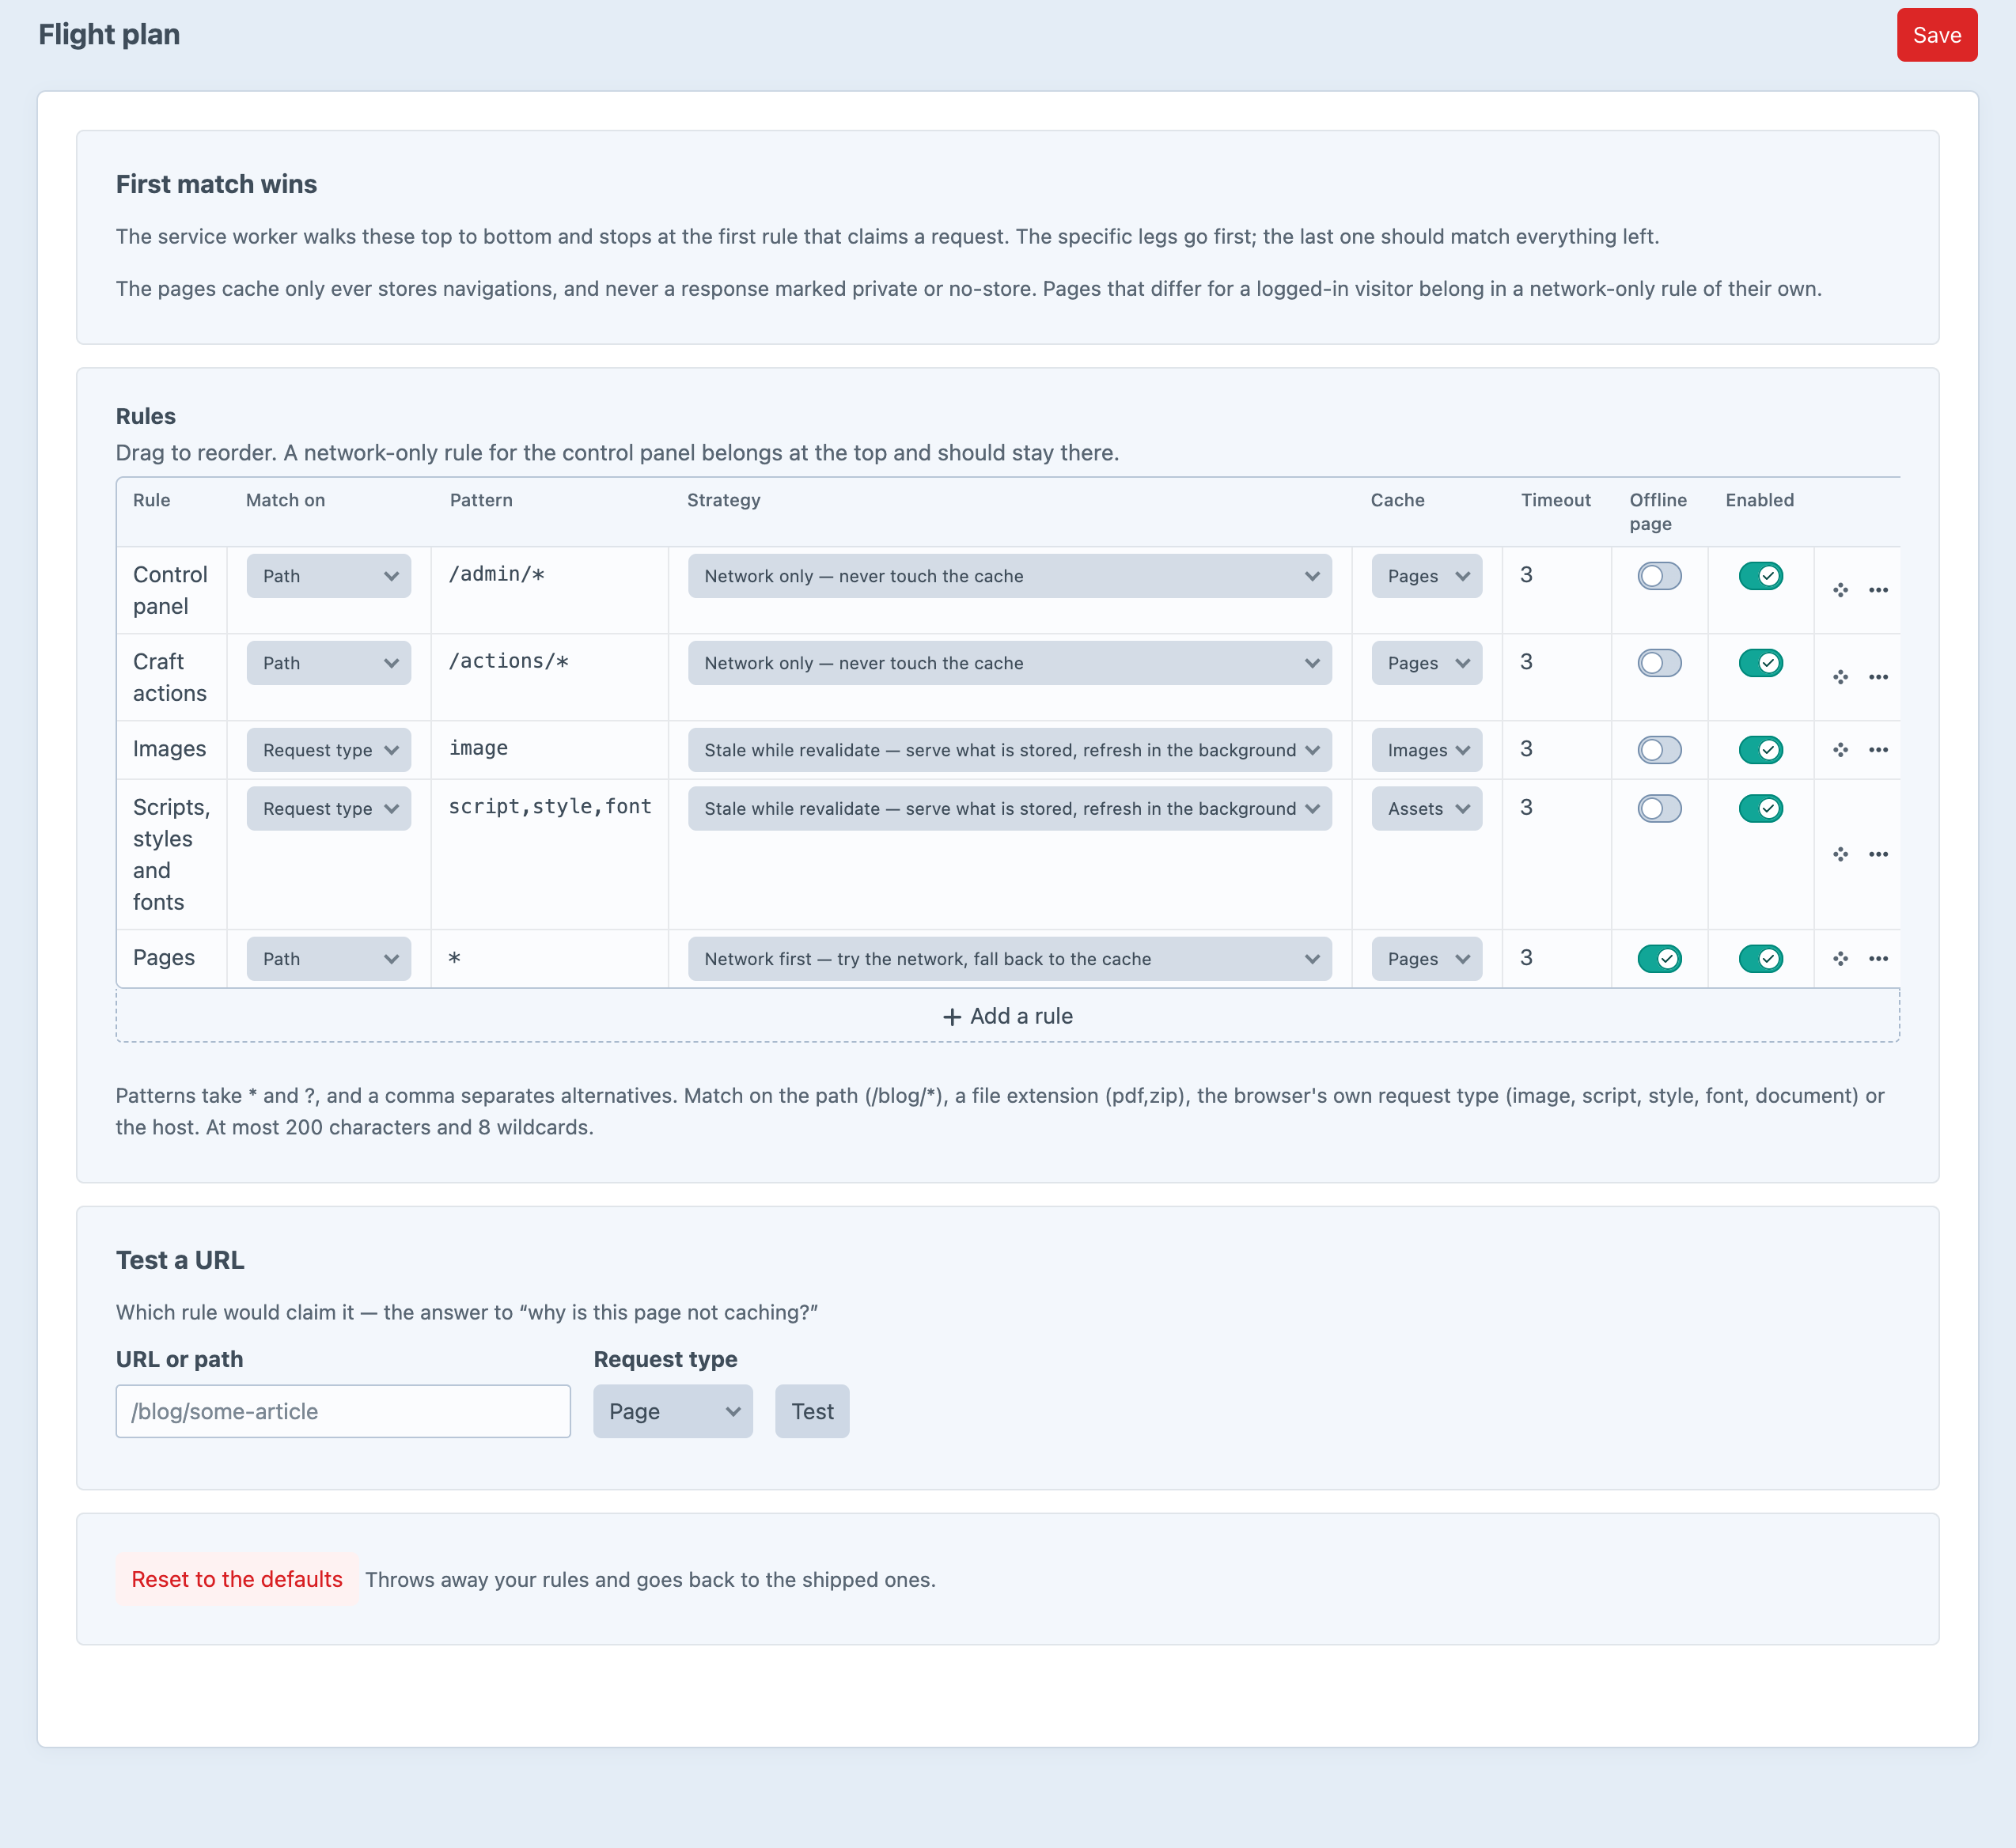Click move handle for Scripts, styles and fonts rule

pyautogui.click(x=1840, y=854)
